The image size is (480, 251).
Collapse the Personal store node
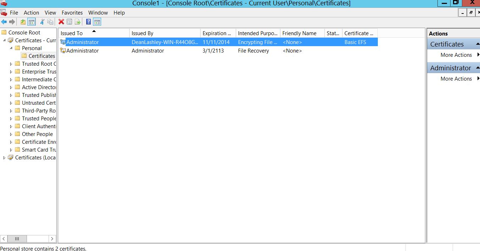click(x=11, y=48)
